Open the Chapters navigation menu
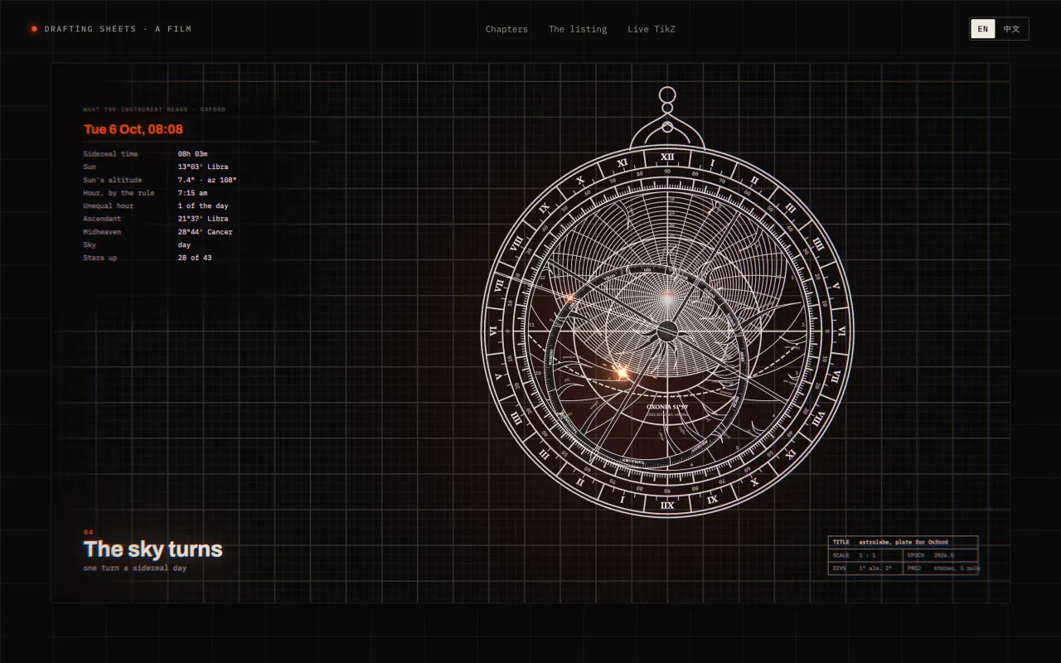This screenshot has height=663, width=1061. (x=506, y=29)
